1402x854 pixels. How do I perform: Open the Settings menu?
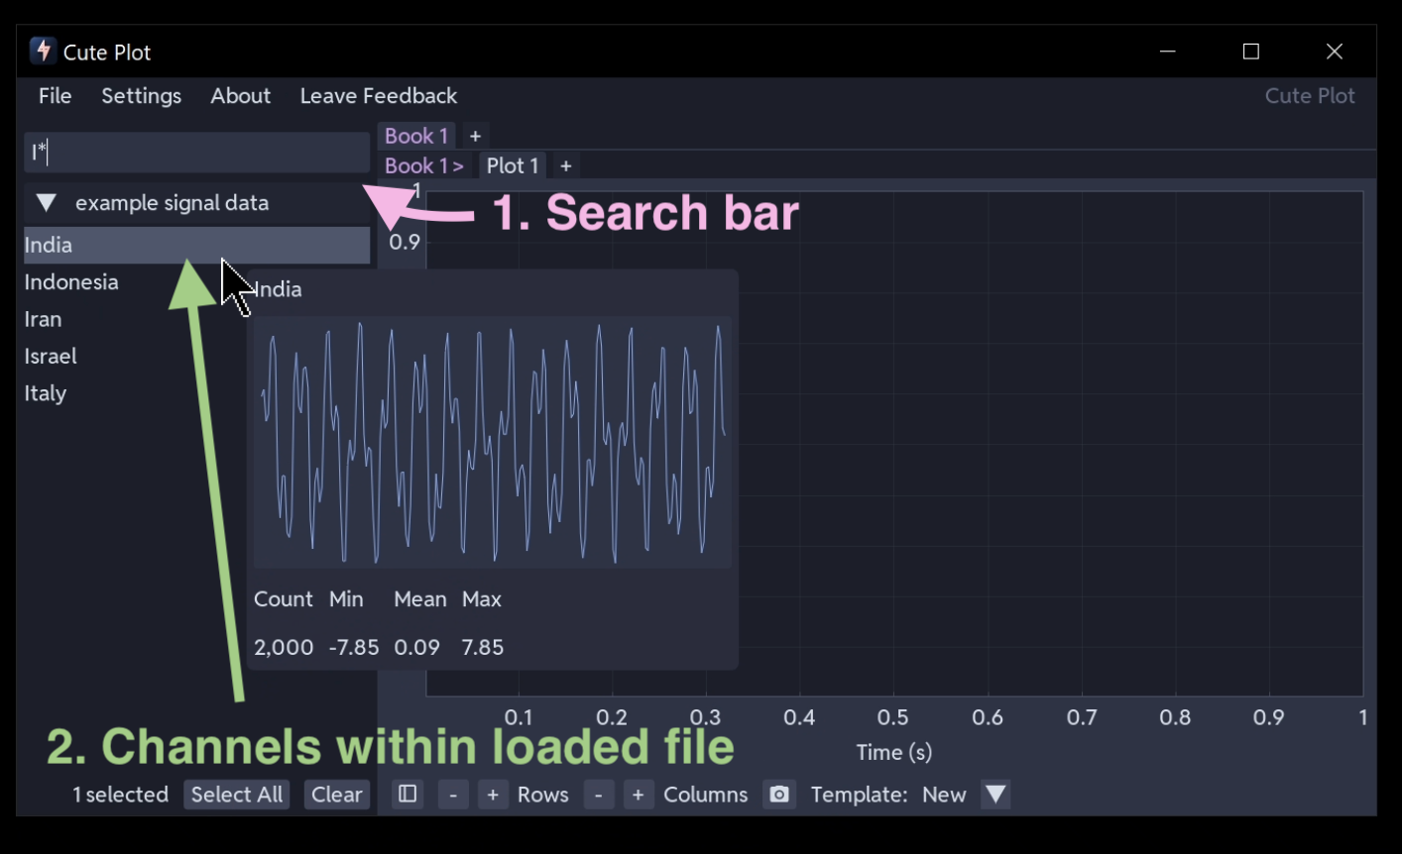pos(141,95)
